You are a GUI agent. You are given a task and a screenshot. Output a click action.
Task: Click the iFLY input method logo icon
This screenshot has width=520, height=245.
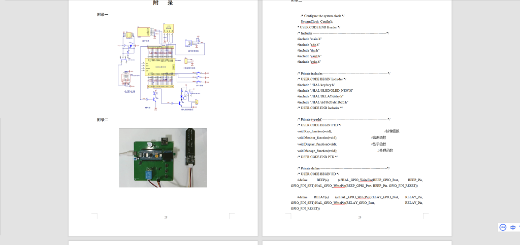point(502,228)
